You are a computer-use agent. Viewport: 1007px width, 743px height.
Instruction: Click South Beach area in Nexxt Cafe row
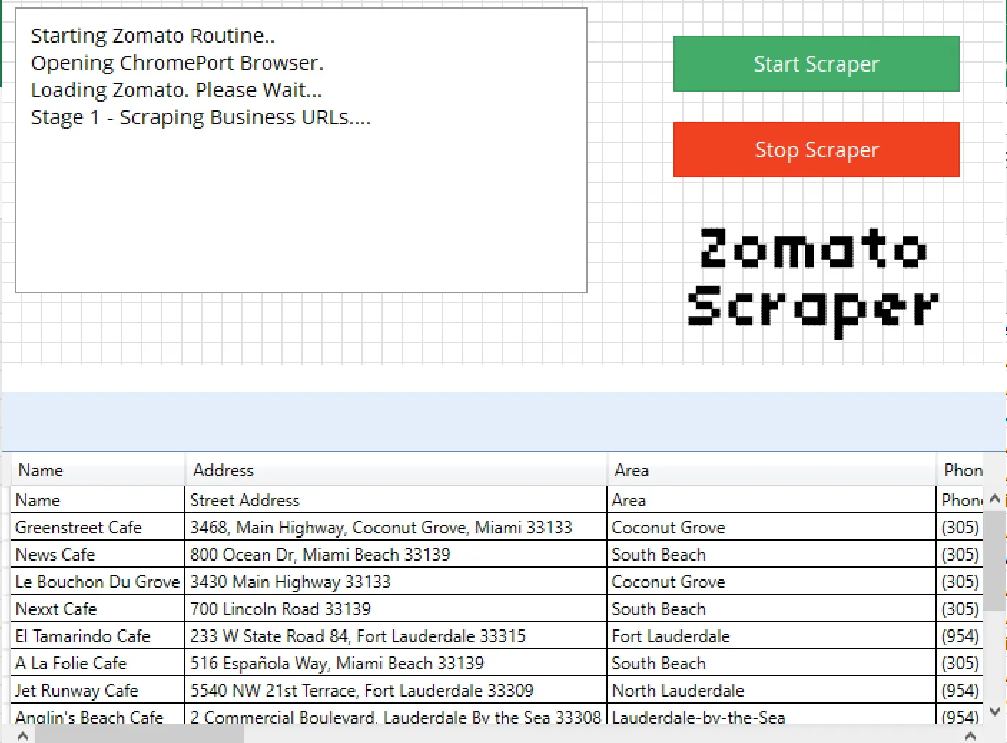click(x=772, y=609)
